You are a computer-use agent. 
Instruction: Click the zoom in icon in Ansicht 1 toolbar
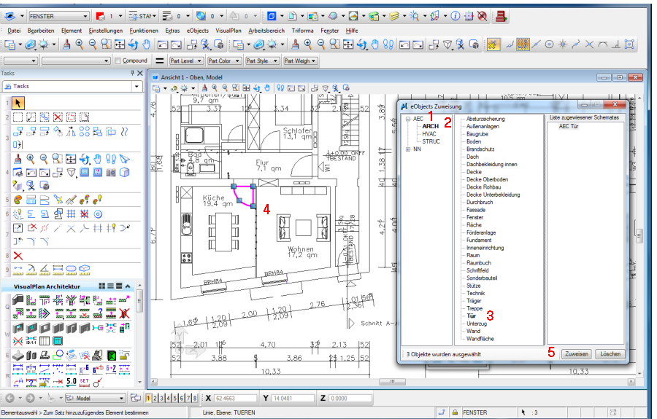coord(215,88)
